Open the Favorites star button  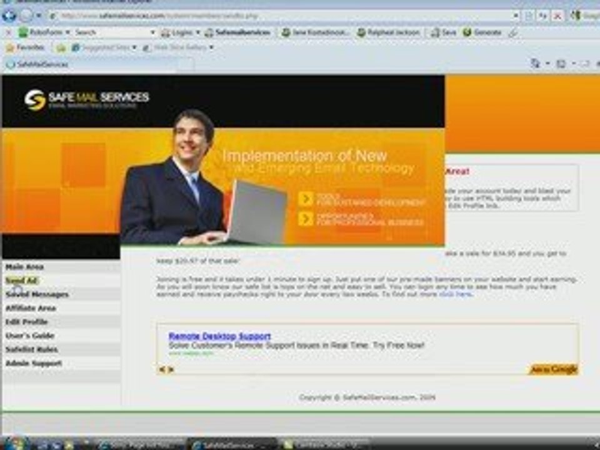[x=25, y=48]
